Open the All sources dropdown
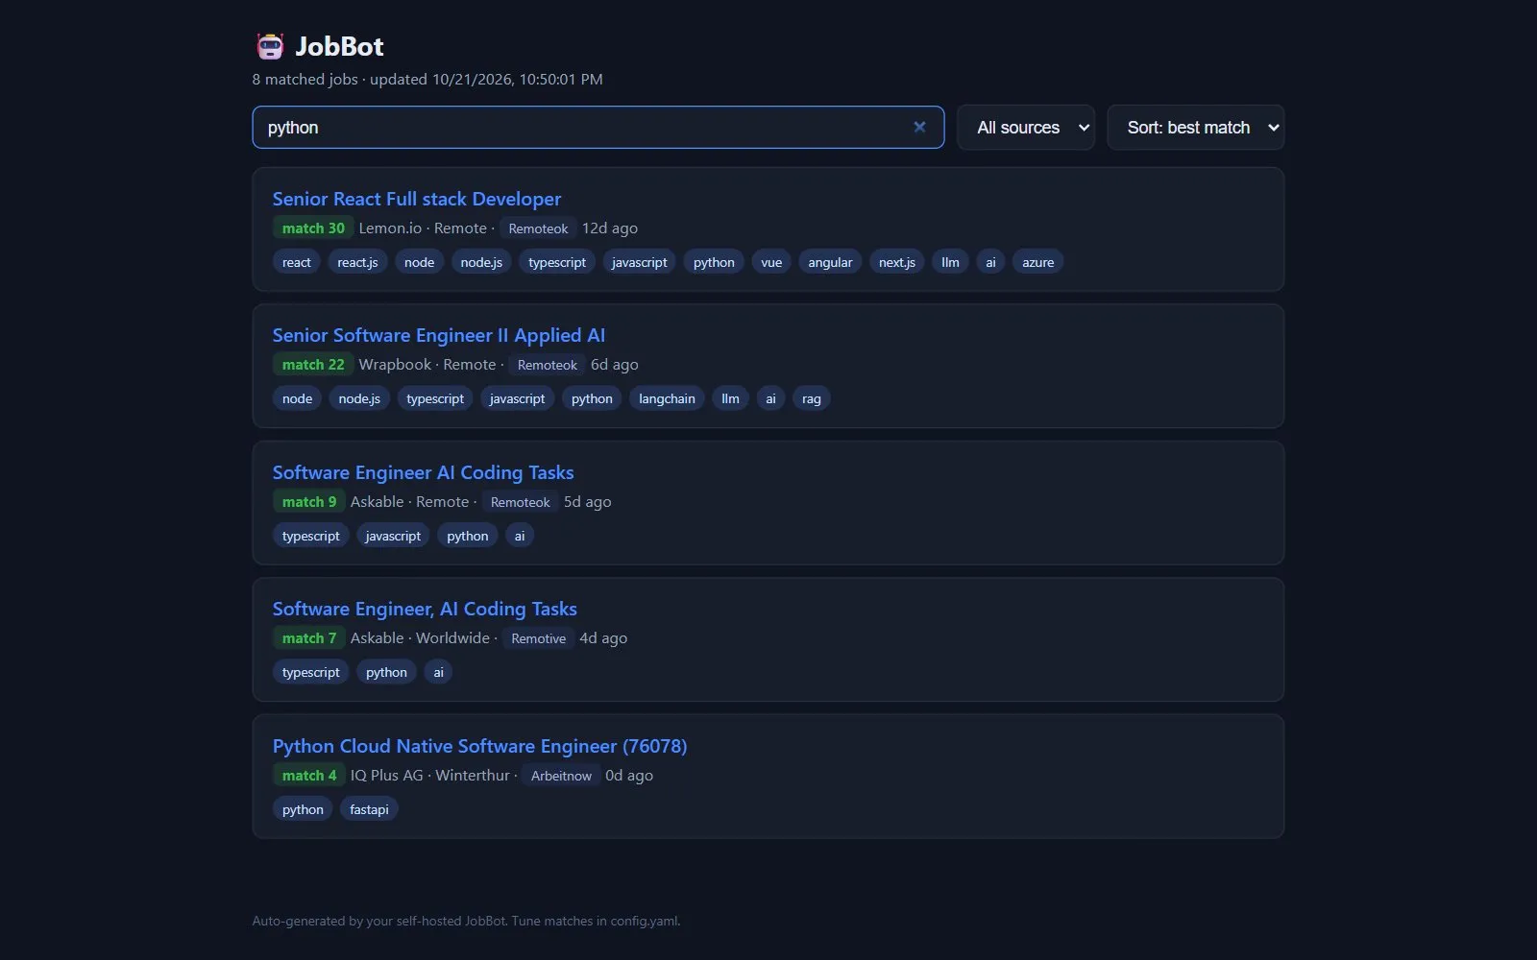 pyautogui.click(x=1026, y=128)
